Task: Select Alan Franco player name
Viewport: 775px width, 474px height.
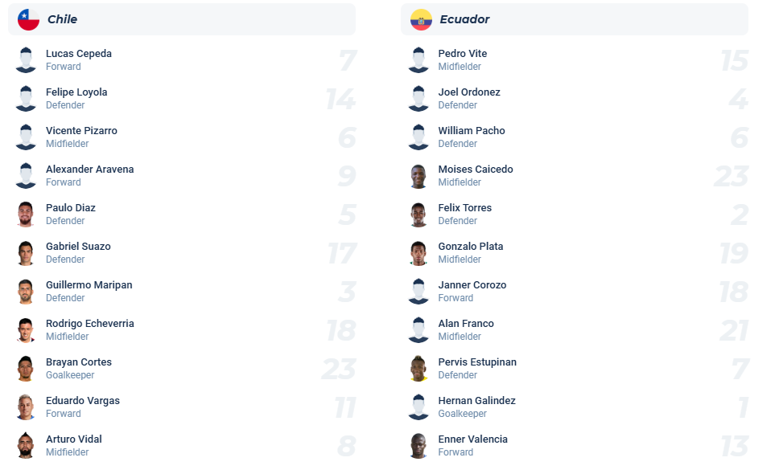Action: 466,324
